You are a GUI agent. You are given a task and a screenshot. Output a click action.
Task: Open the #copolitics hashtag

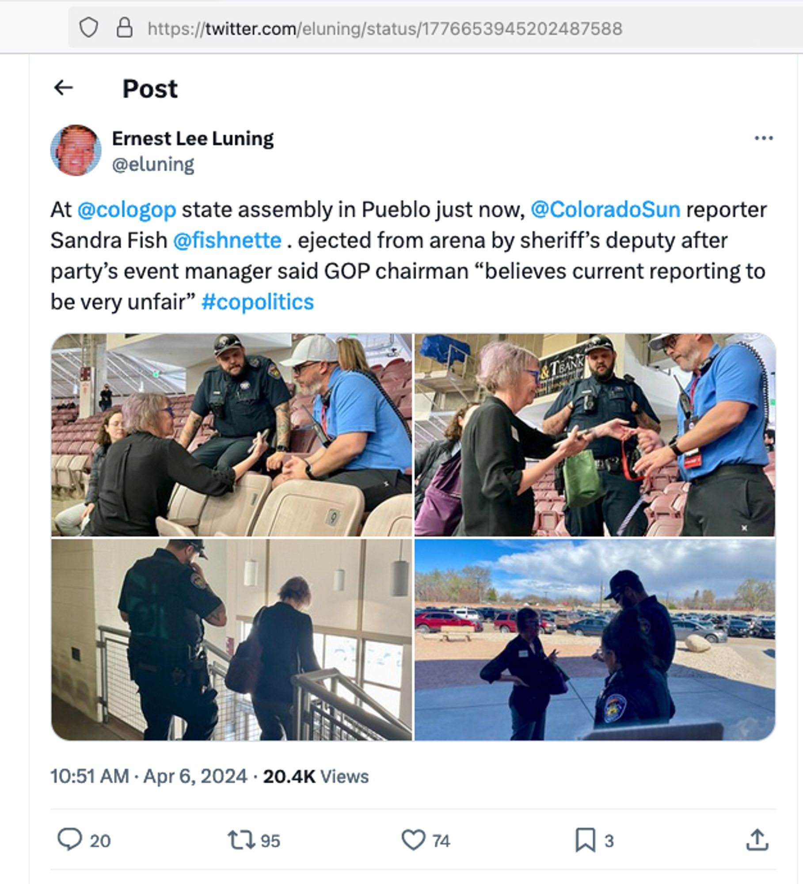(x=258, y=302)
